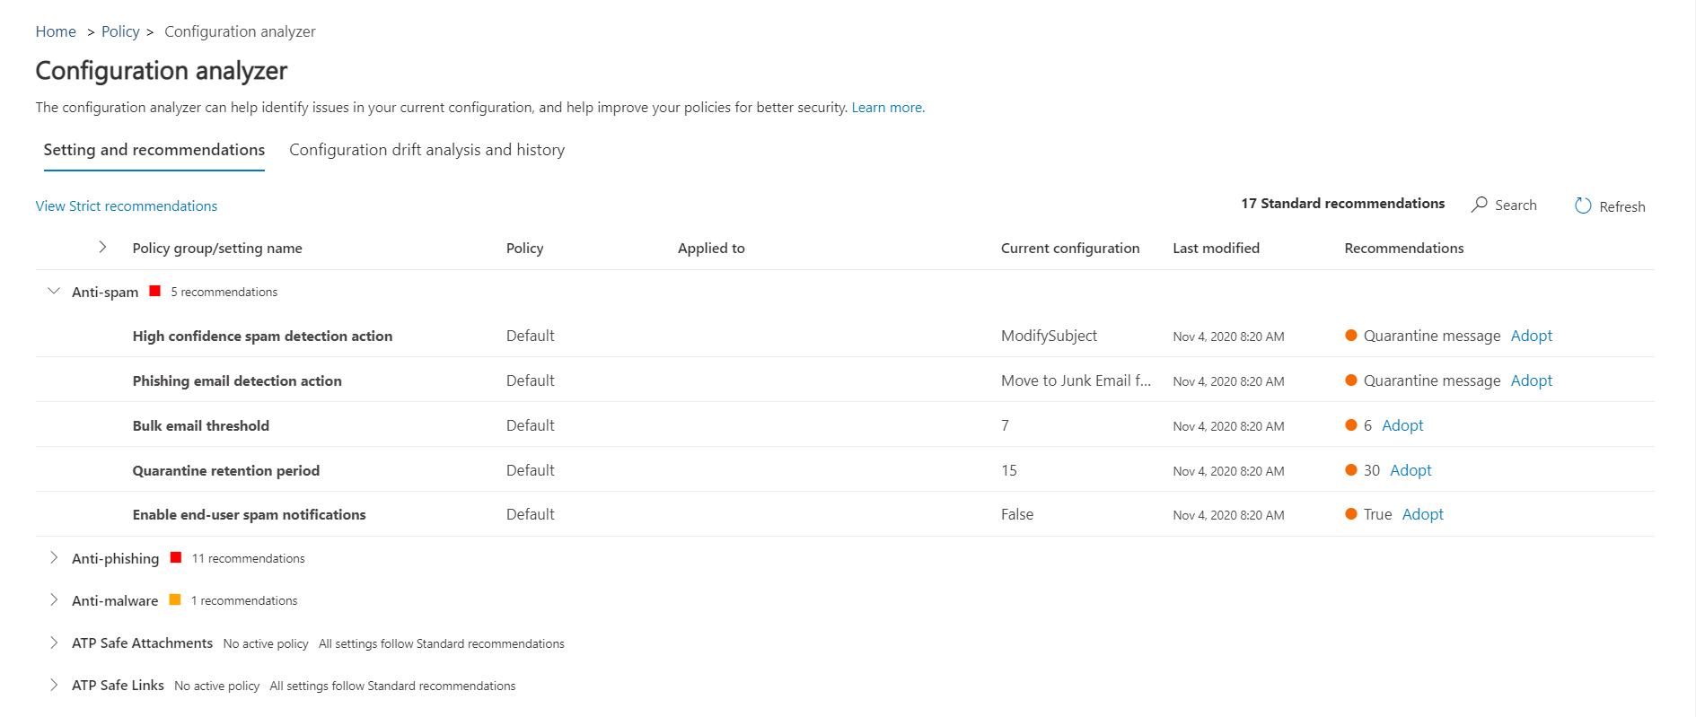
Task: Click the Recommendations column header
Action: point(1404,249)
